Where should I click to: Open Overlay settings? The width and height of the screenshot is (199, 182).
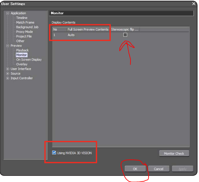22,64
